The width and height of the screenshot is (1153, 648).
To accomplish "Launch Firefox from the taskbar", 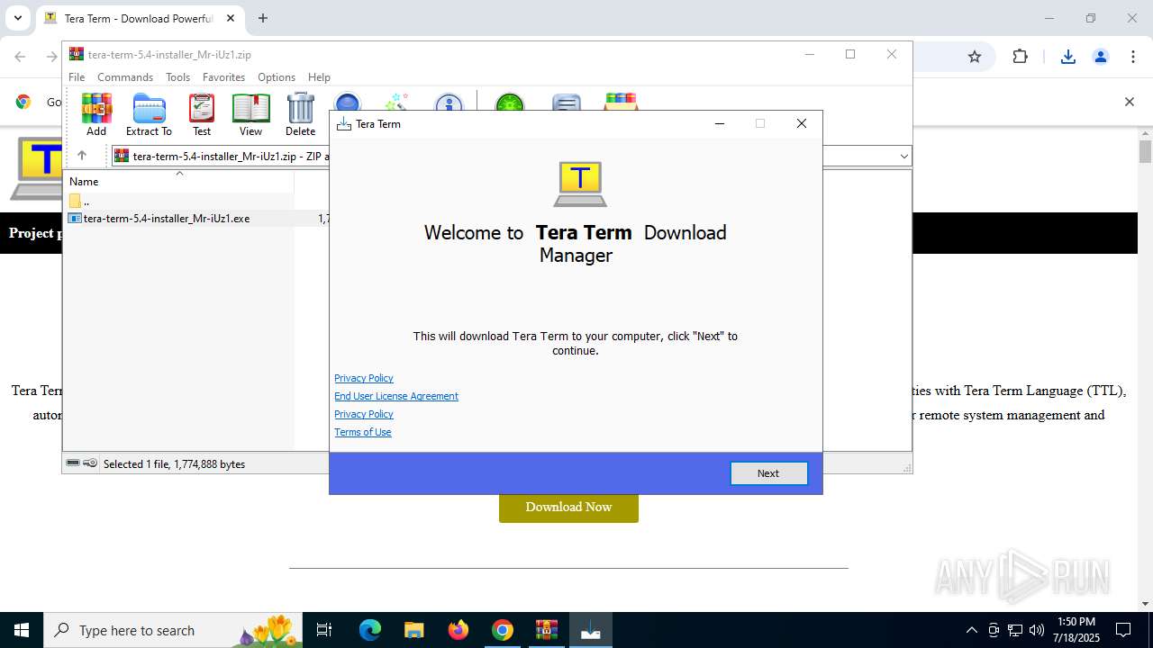I will tap(458, 630).
